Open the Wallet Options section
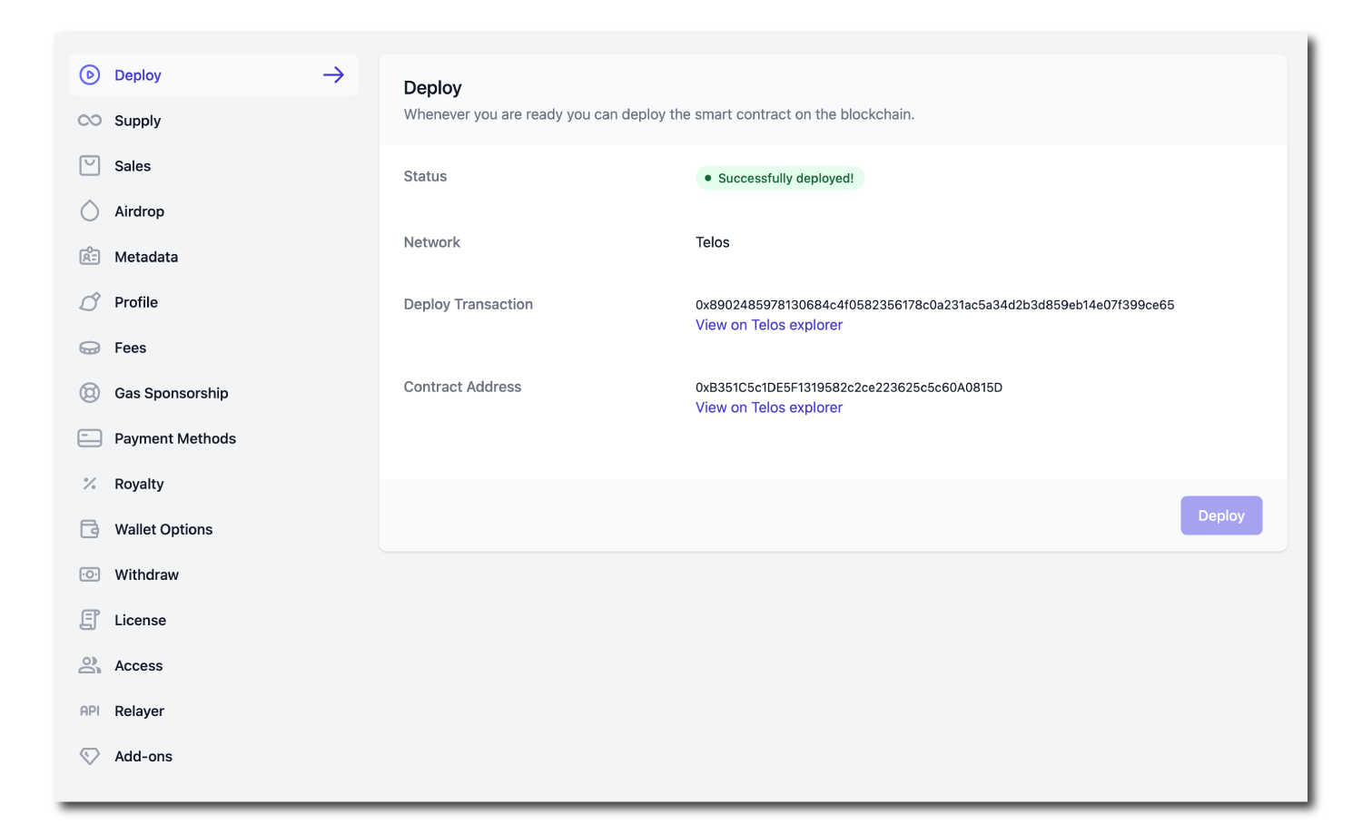Screen dimensions: 1362x834 coord(163,529)
